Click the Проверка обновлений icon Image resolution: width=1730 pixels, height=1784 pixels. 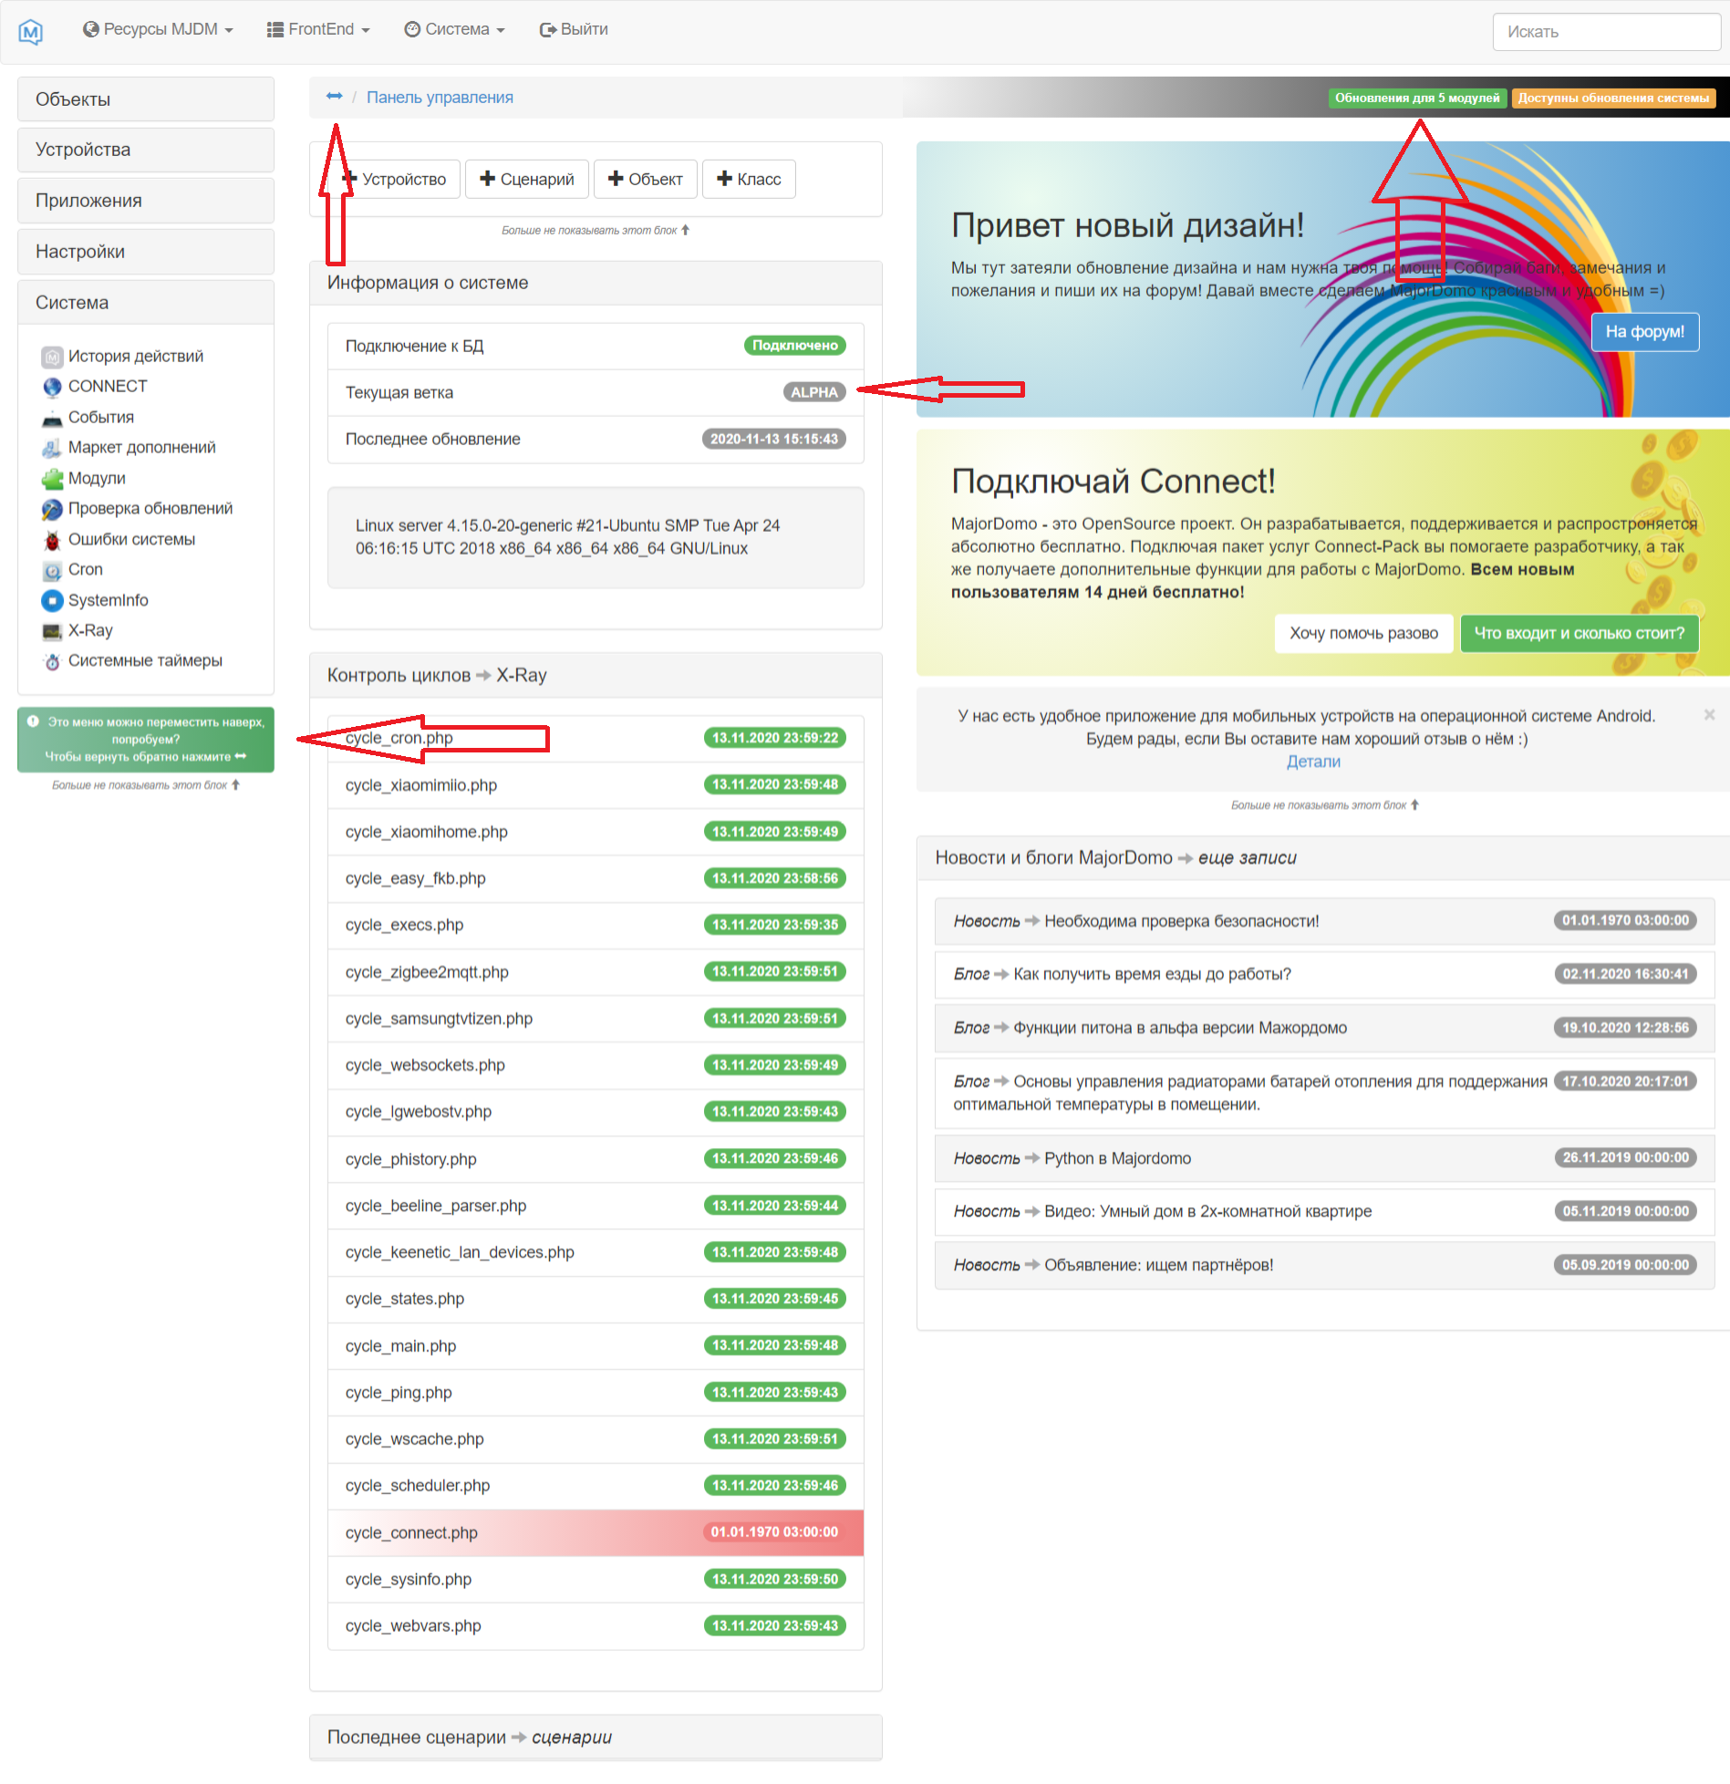point(52,509)
